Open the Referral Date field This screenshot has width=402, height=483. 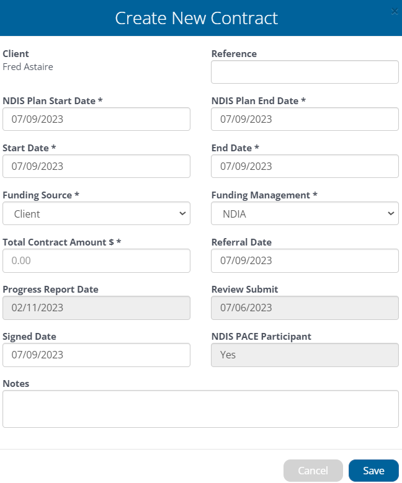click(305, 260)
